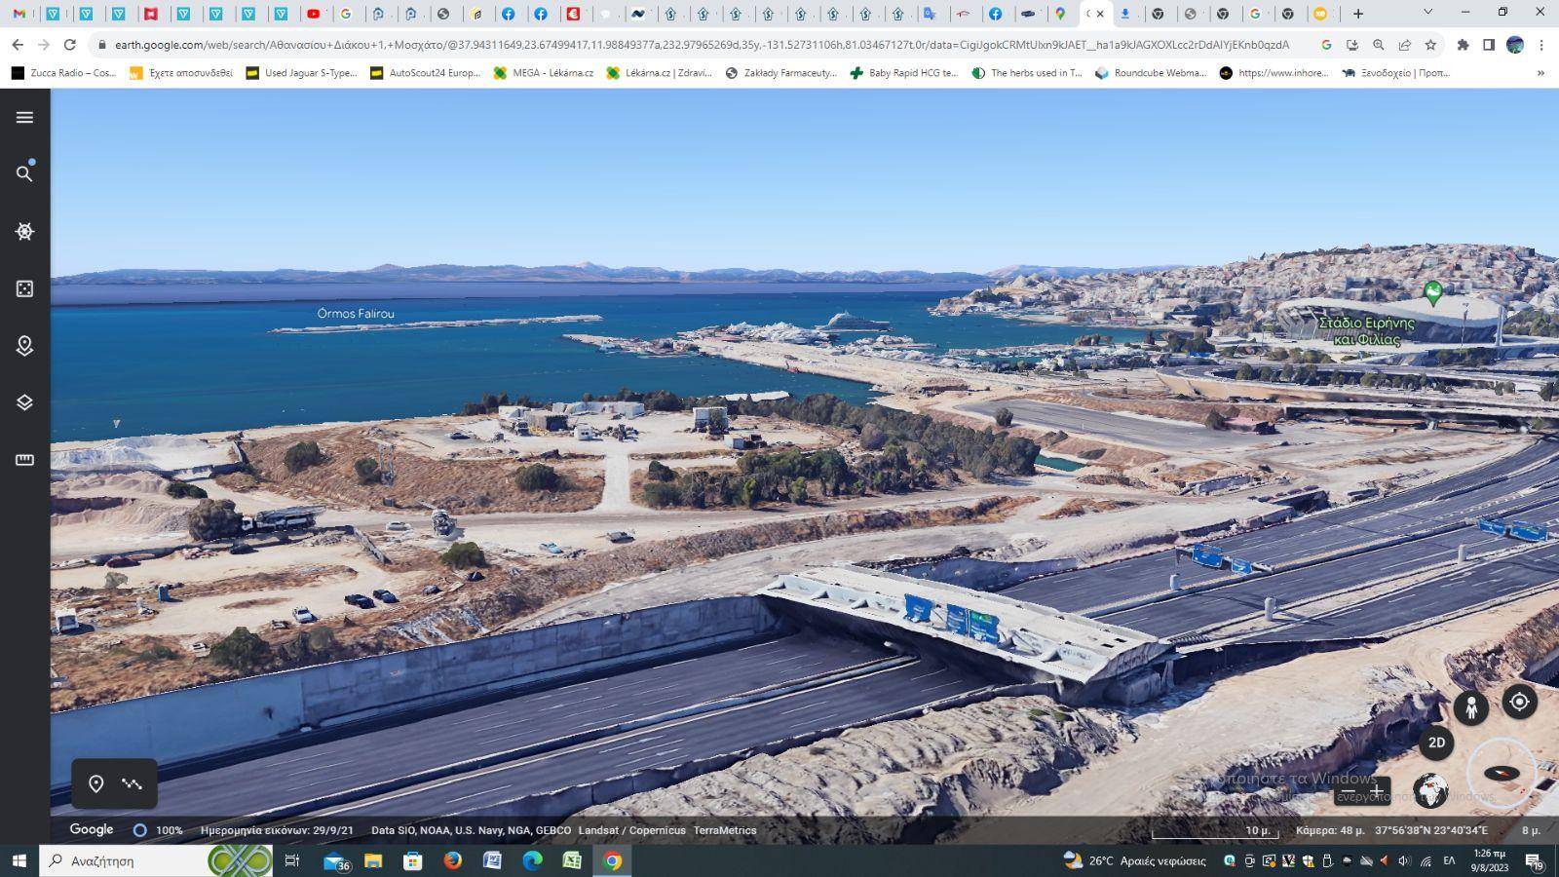Toggle the map to 2D view

coord(1438,743)
